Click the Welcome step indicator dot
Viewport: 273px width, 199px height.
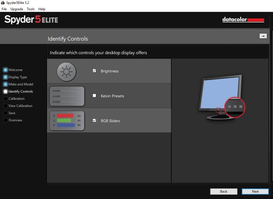pyautogui.click(x=6, y=70)
